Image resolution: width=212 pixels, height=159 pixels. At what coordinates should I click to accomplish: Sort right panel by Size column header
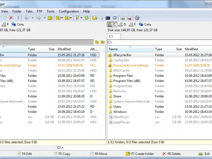click(x=175, y=49)
